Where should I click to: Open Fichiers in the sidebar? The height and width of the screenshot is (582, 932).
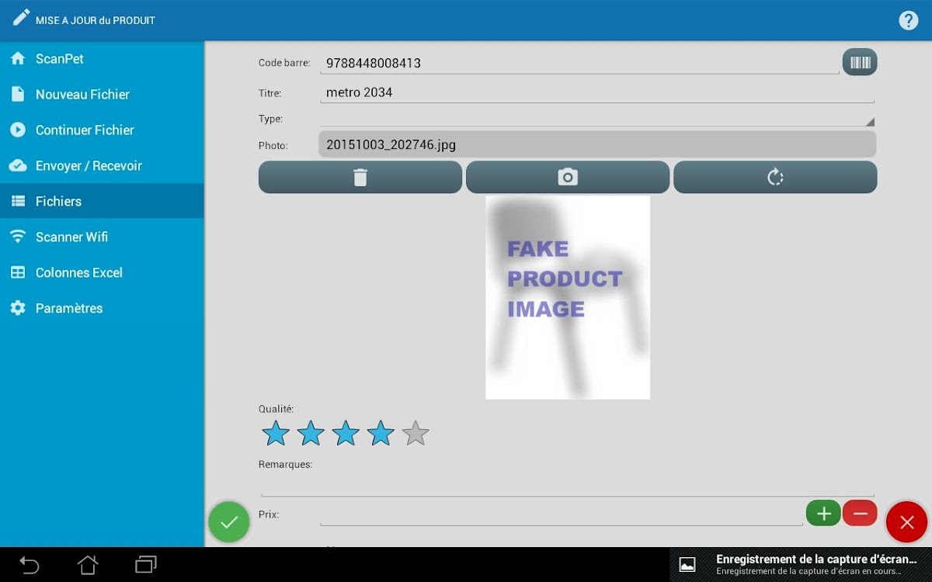point(102,201)
